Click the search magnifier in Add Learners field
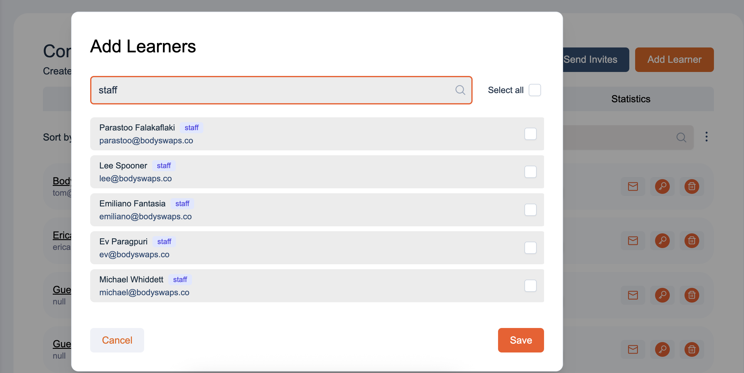The height and width of the screenshot is (373, 744). tap(460, 90)
